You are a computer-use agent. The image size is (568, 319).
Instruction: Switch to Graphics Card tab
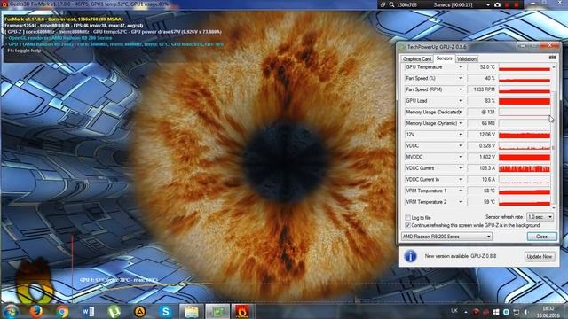[x=417, y=59]
